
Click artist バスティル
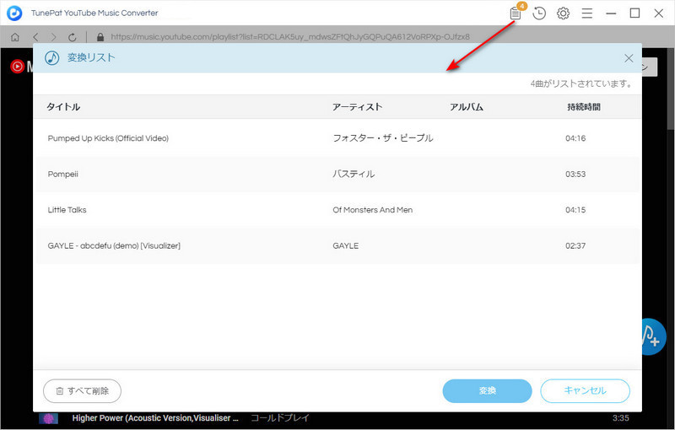pos(354,175)
